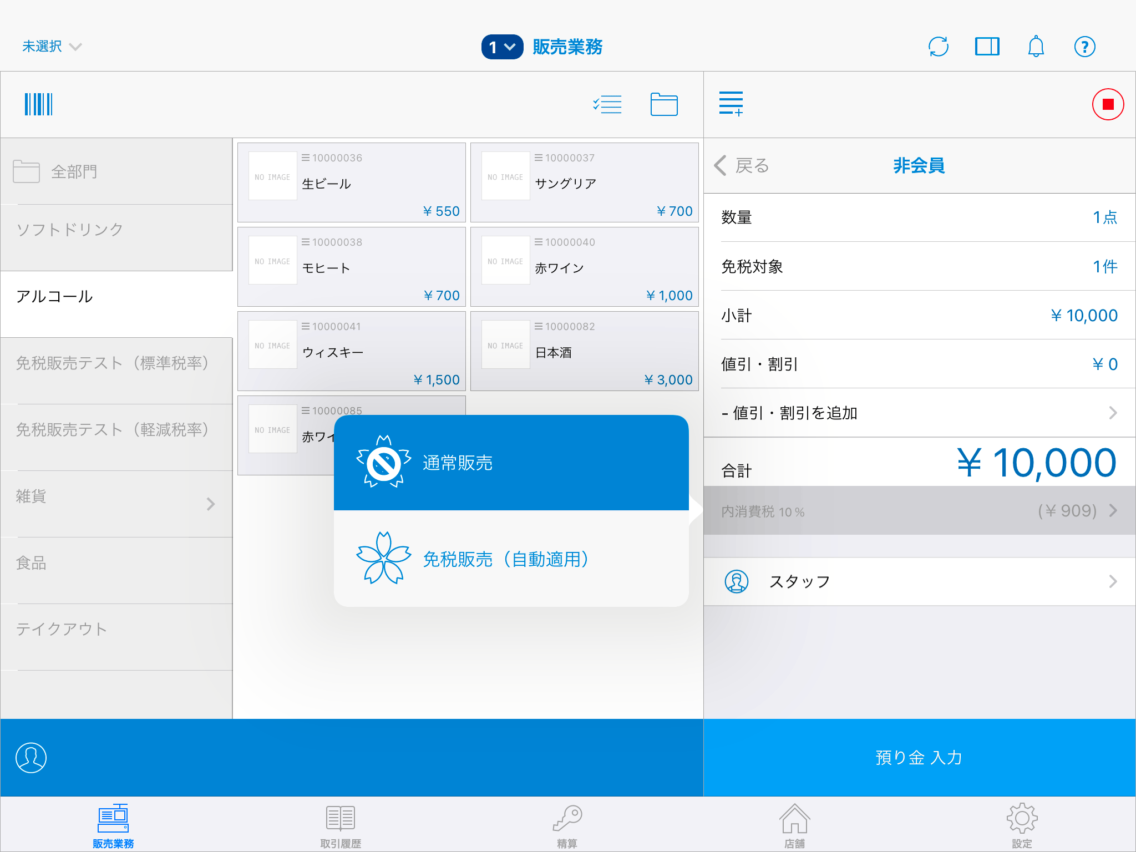Open notifications bell icon
1136x852 pixels.
[x=1036, y=47]
